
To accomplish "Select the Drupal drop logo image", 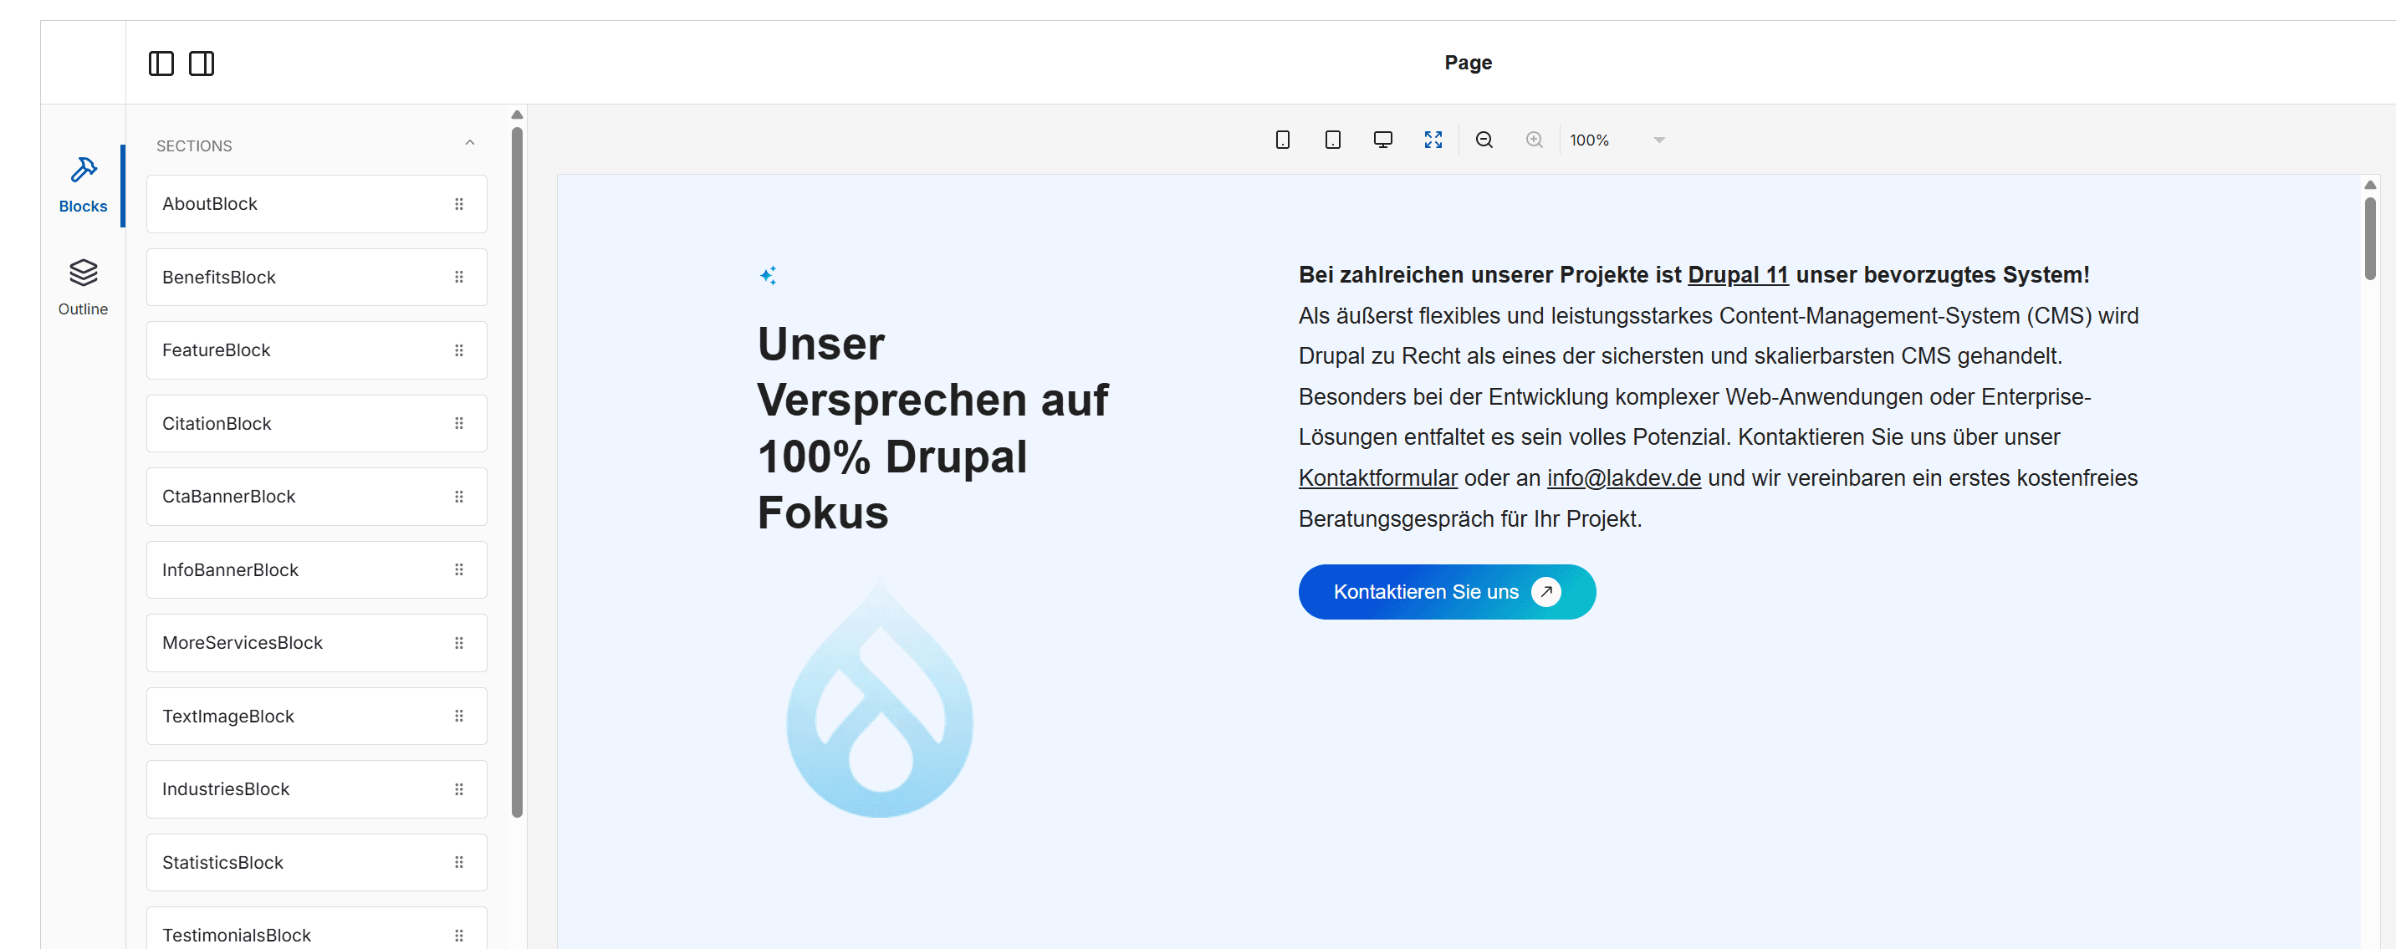I will (880, 696).
